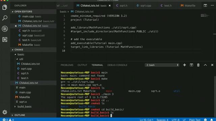Click the CMakeLists.txt breadcrumb segment

(82, 12)
